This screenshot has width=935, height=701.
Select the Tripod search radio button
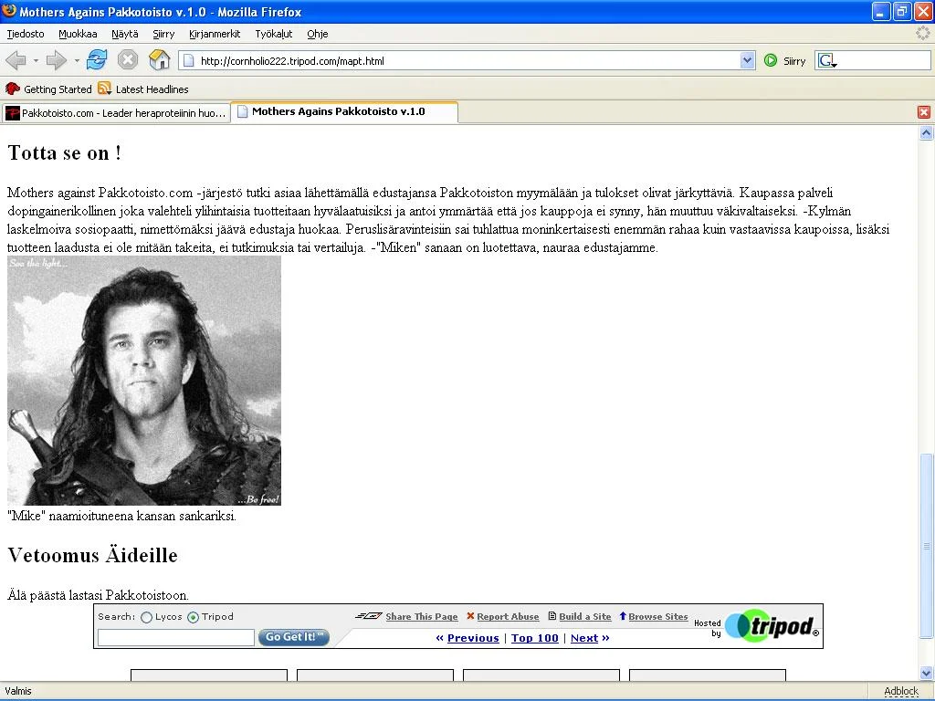tap(191, 616)
